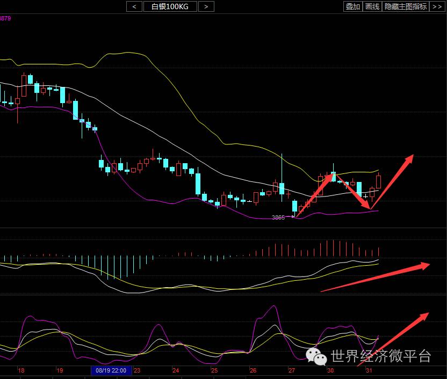The width and height of the screenshot is (447, 379).
Task: Click the red arrow in MACD panel
Action: tap(376, 277)
